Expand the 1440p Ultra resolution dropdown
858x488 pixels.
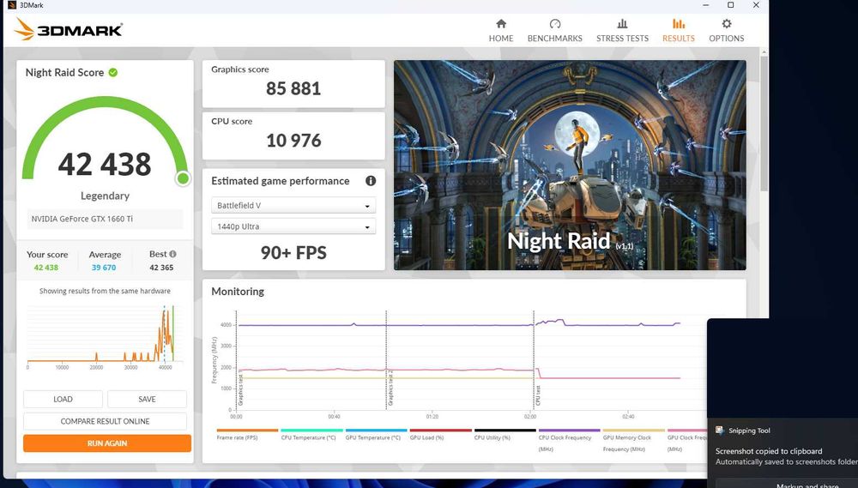[293, 226]
